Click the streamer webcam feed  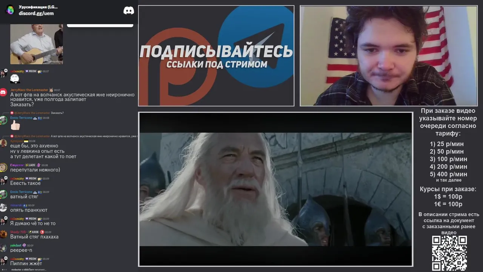[x=388, y=56]
